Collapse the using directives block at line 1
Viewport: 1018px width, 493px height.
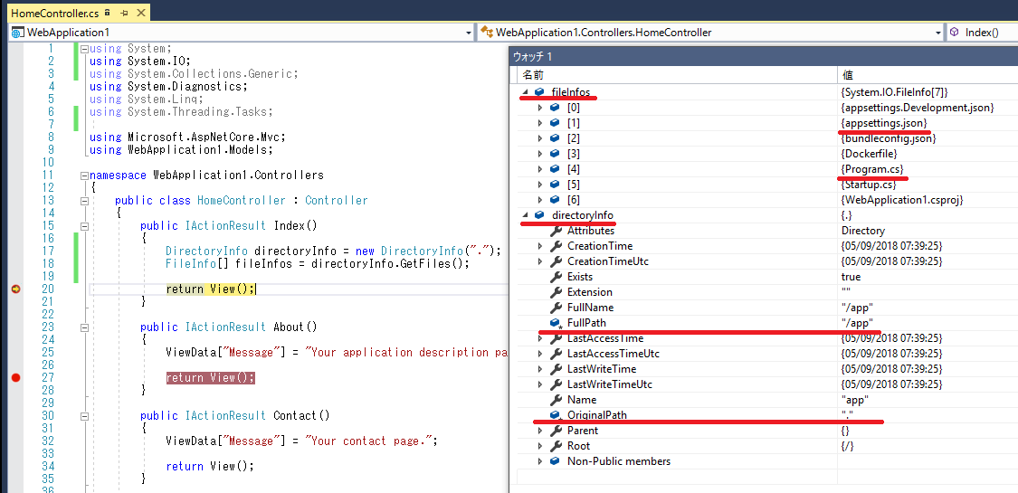coord(83,49)
